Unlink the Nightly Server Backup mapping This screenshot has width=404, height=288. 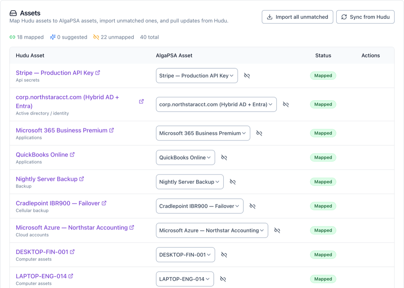pyautogui.click(x=233, y=182)
